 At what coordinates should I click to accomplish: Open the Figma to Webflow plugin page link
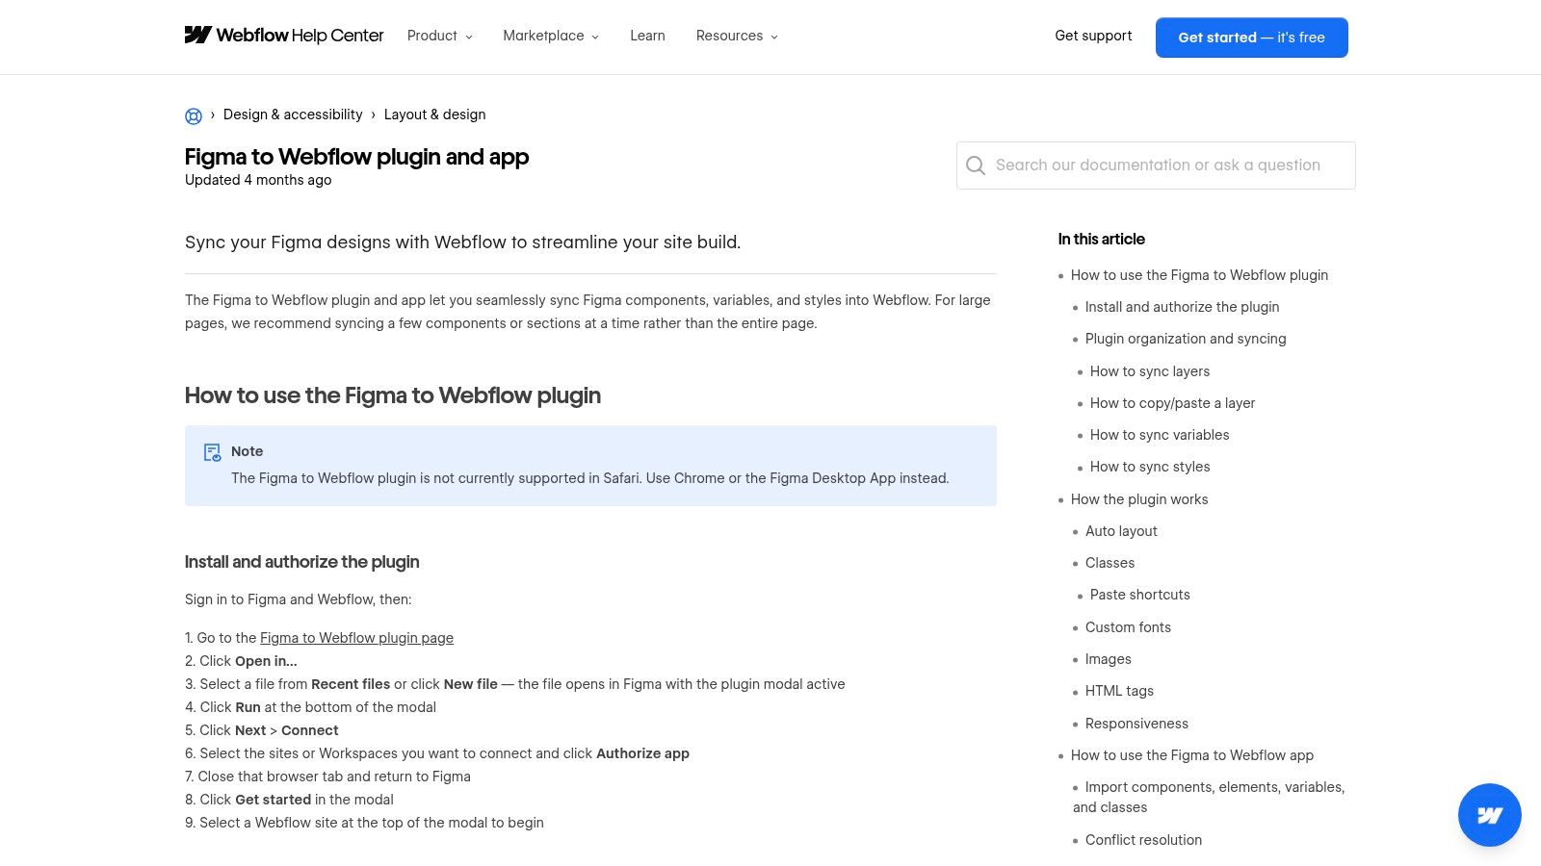[x=356, y=637]
